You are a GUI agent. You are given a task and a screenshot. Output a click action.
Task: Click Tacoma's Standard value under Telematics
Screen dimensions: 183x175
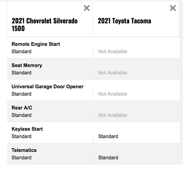[x=108, y=157]
